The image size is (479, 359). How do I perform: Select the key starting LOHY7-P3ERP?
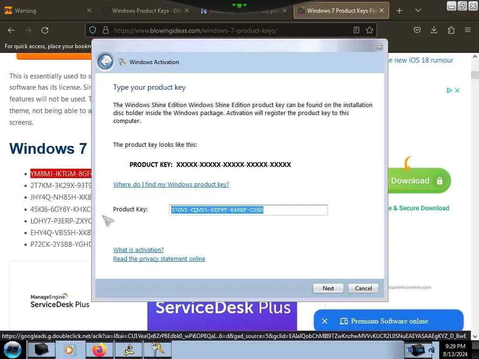click(x=61, y=221)
